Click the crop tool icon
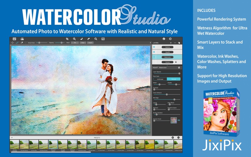The width and height of the screenshot is (251, 157). (x=67, y=39)
